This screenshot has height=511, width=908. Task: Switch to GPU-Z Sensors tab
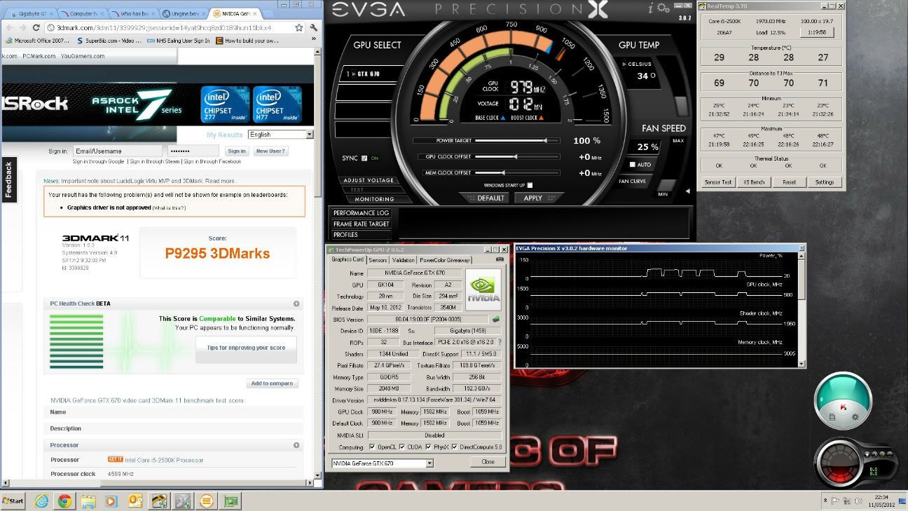378,260
